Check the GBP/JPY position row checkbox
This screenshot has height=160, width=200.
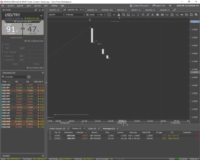50,138
